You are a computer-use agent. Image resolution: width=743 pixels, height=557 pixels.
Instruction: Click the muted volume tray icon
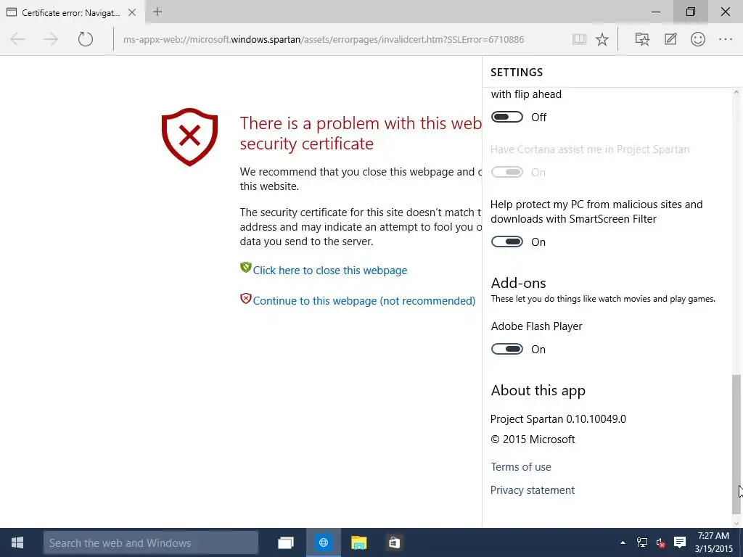click(661, 542)
